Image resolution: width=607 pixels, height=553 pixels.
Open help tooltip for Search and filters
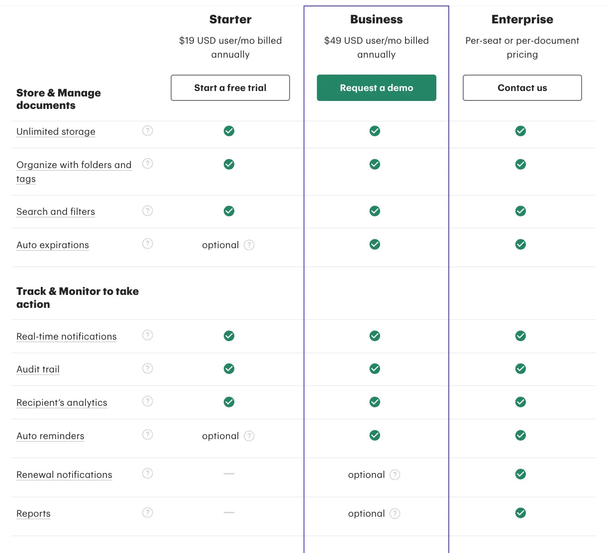coord(148,211)
